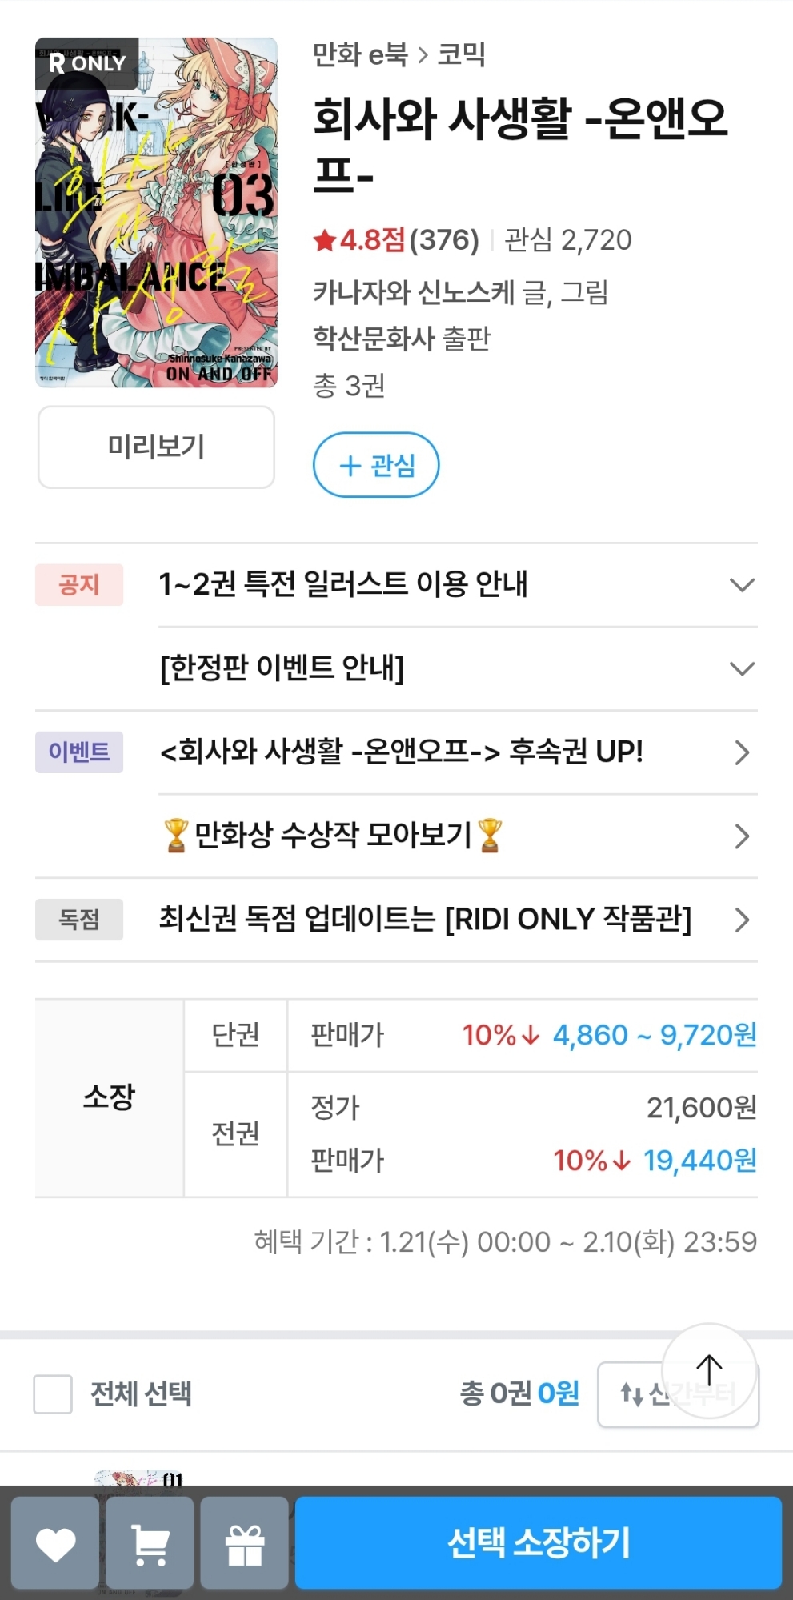Expand 1~2권 특전 일러스트 이용 안내 notice
The image size is (793, 1600).
742,585
